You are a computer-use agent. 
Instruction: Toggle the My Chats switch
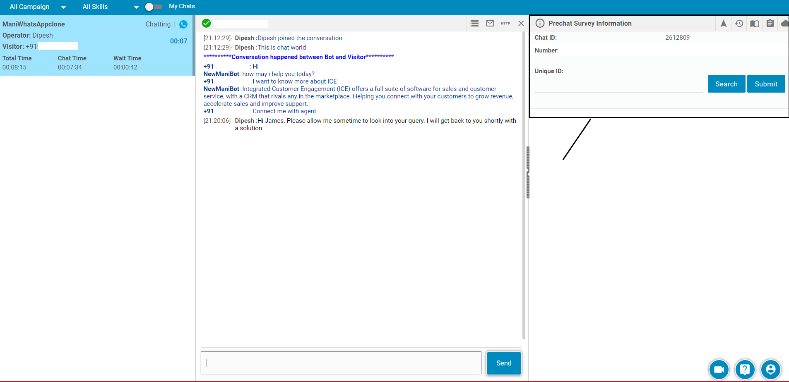coord(154,7)
